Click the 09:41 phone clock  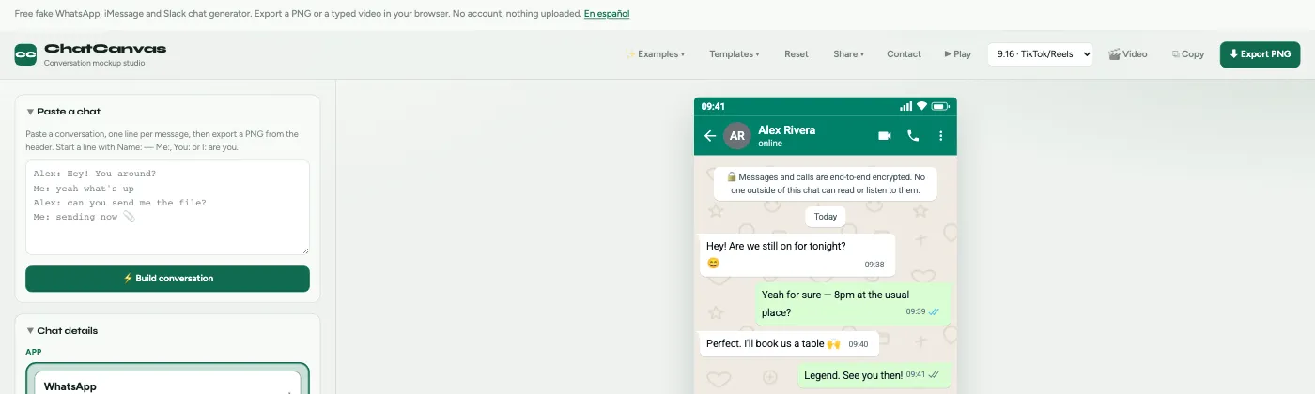(713, 106)
